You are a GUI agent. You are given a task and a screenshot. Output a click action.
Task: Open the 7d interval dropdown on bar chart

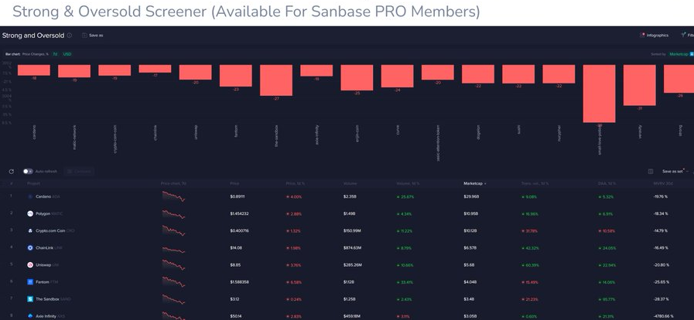click(56, 54)
